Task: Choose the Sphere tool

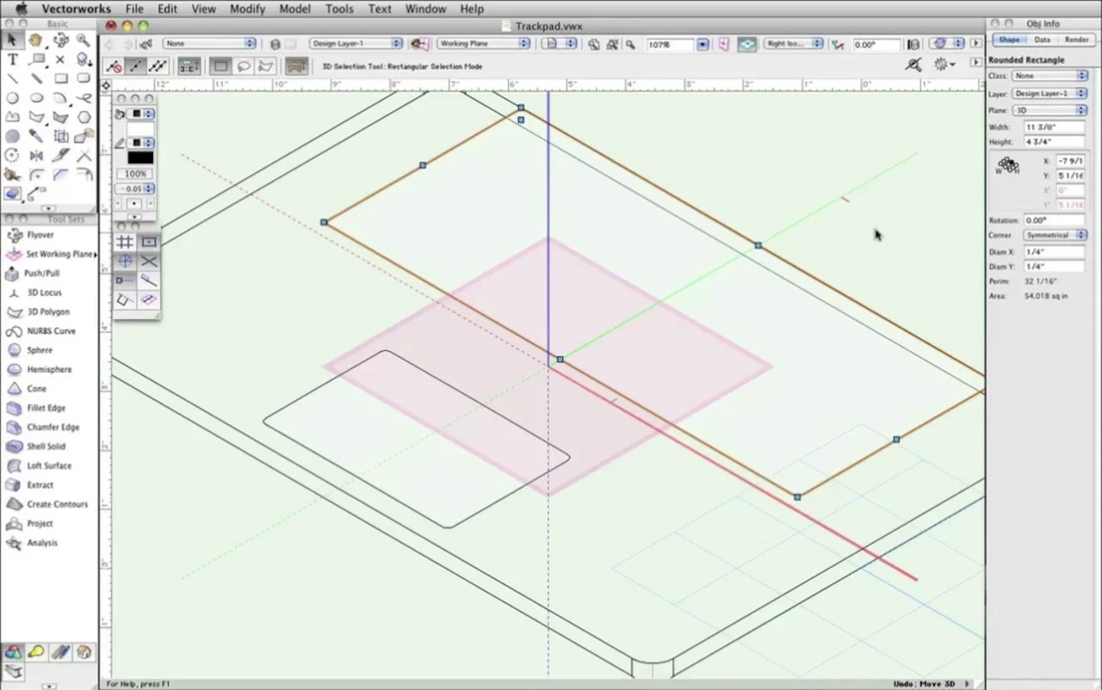Action: [40, 350]
